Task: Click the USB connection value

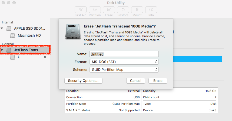Action: pyautogui.click(x=137, y=97)
